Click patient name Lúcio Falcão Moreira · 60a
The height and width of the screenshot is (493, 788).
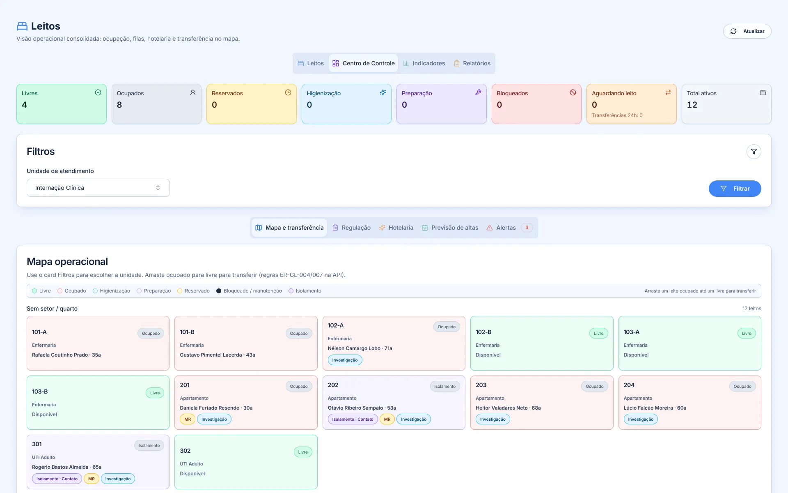pos(655,408)
